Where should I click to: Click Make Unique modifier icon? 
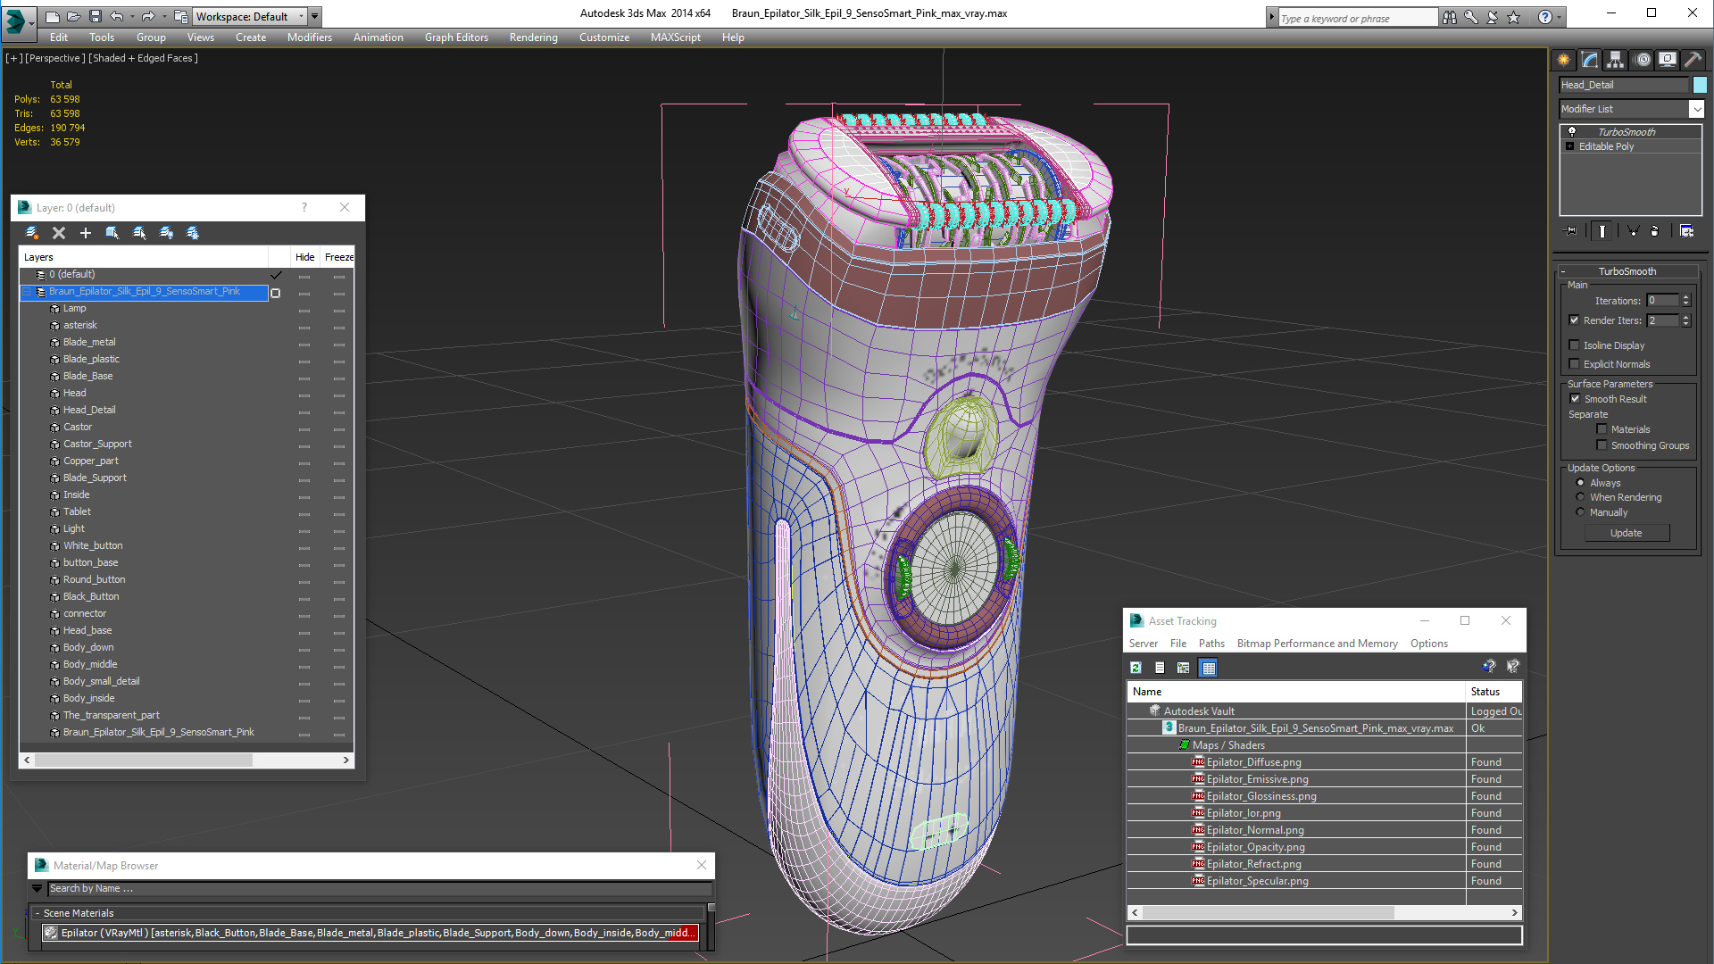(x=1633, y=231)
